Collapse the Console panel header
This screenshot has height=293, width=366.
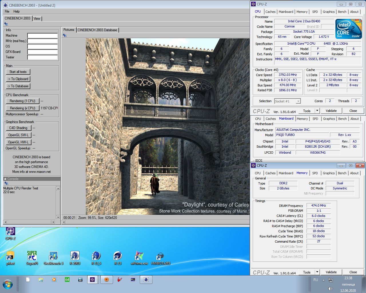(x=5, y=179)
